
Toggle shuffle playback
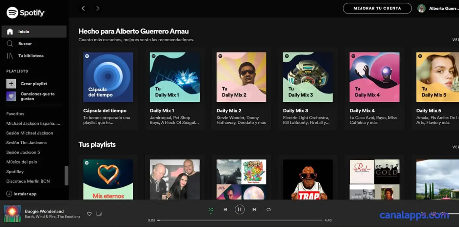(211, 209)
